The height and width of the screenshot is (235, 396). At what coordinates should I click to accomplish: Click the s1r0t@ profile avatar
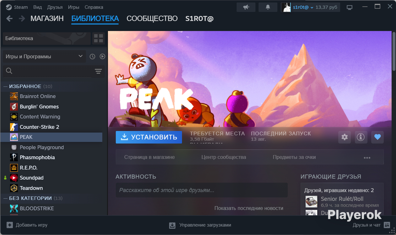pyautogui.click(x=286, y=7)
